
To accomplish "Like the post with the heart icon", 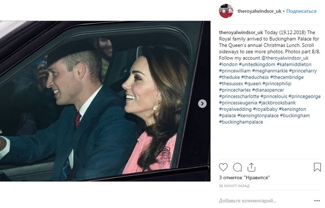I will click(x=223, y=167).
